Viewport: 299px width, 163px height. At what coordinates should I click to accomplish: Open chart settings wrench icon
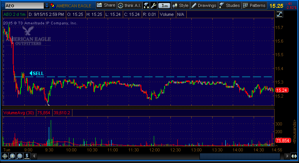coord(153,5)
